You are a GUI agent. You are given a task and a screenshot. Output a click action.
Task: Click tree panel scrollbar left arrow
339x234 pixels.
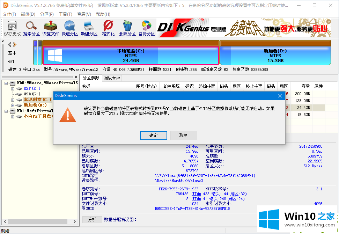pyautogui.click(x=5, y=221)
